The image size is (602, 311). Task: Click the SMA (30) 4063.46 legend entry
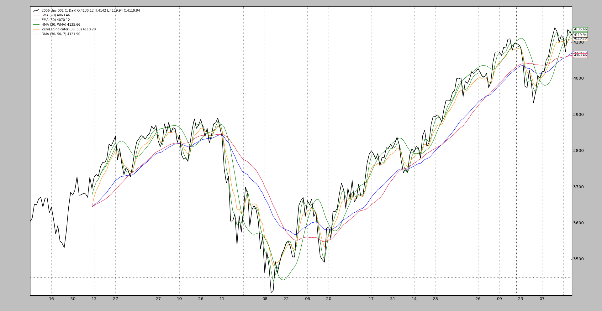coord(55,15)
